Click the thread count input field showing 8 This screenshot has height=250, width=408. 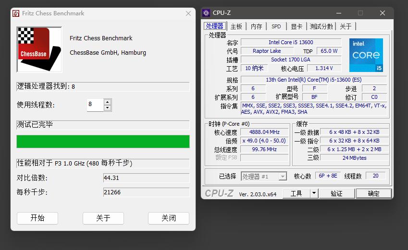95,105
